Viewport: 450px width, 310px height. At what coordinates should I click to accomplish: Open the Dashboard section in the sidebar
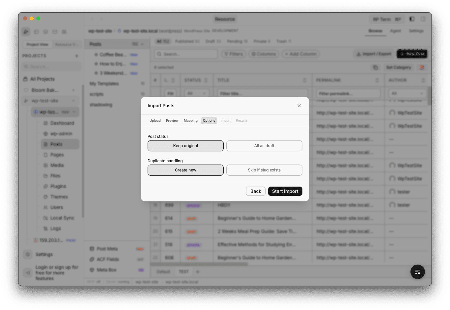click(63, 123)
